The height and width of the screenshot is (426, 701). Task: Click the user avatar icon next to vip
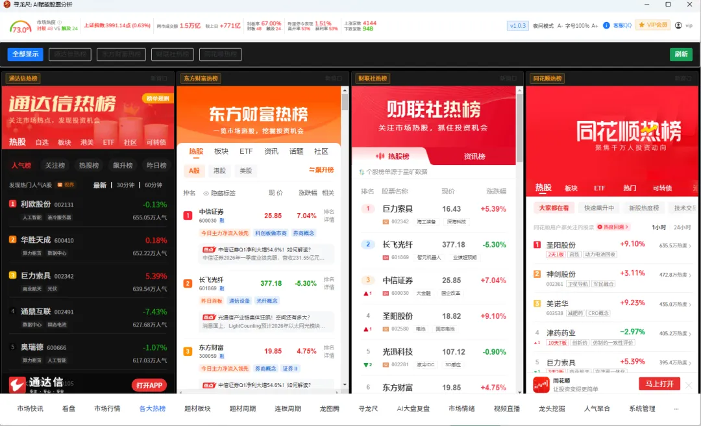coord(678,25)
